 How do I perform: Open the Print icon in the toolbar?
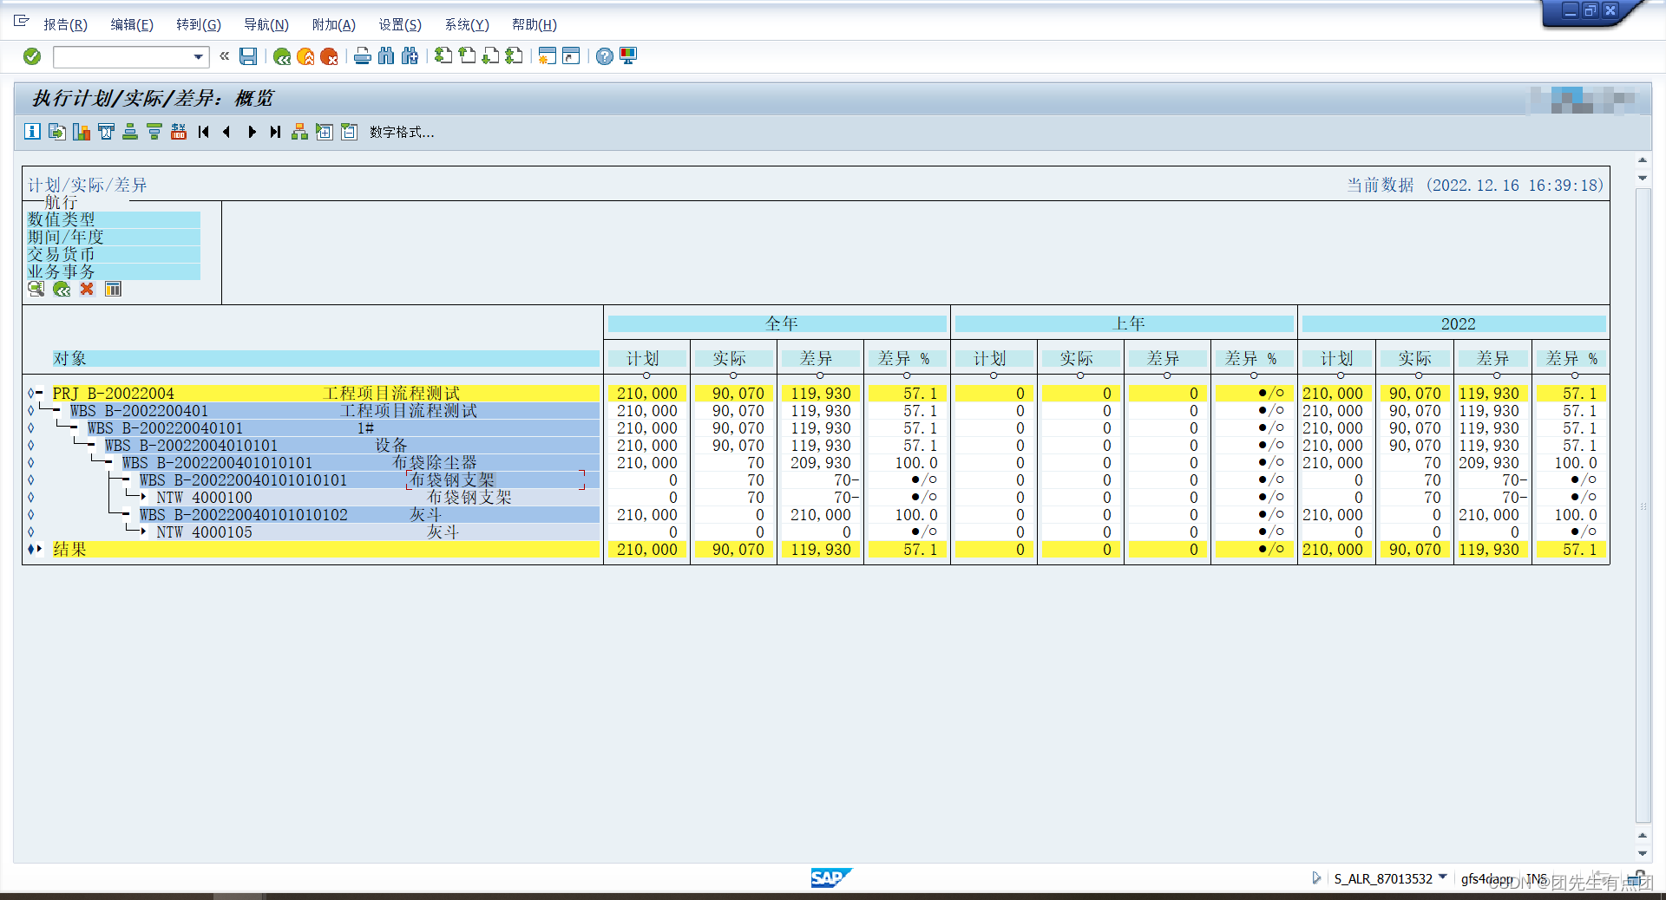tap(363, 55)
